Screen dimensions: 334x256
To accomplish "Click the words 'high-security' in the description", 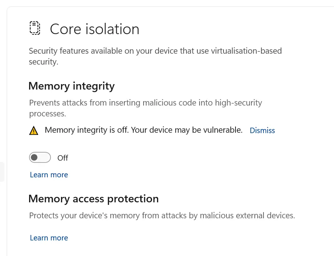I will tap(238, 103).
